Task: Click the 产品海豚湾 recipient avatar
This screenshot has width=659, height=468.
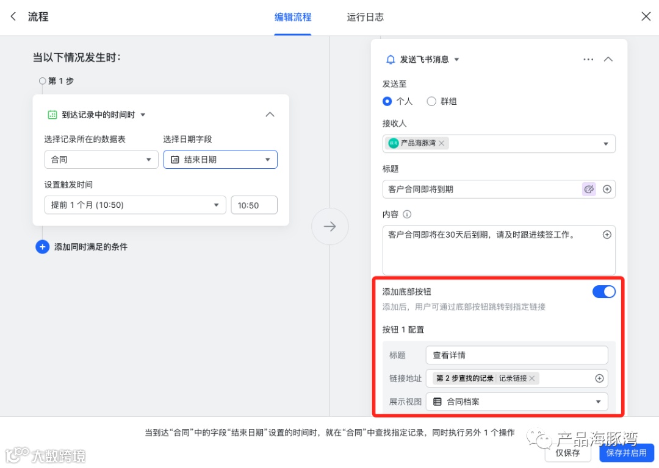Action: pyautogui.click(x=394, y=143)
